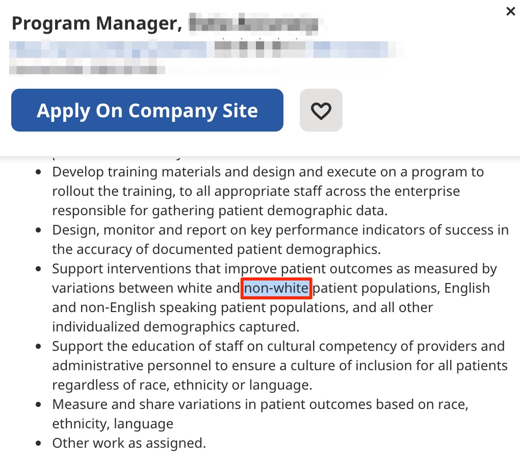Click the Design, monitor and report bullet
The height and width of the screenshot is (462, 520).
[280, 240]
